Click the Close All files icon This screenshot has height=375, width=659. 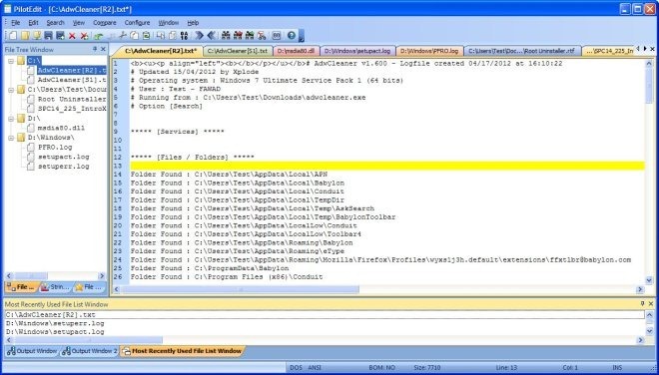click(x=85, y=36)
